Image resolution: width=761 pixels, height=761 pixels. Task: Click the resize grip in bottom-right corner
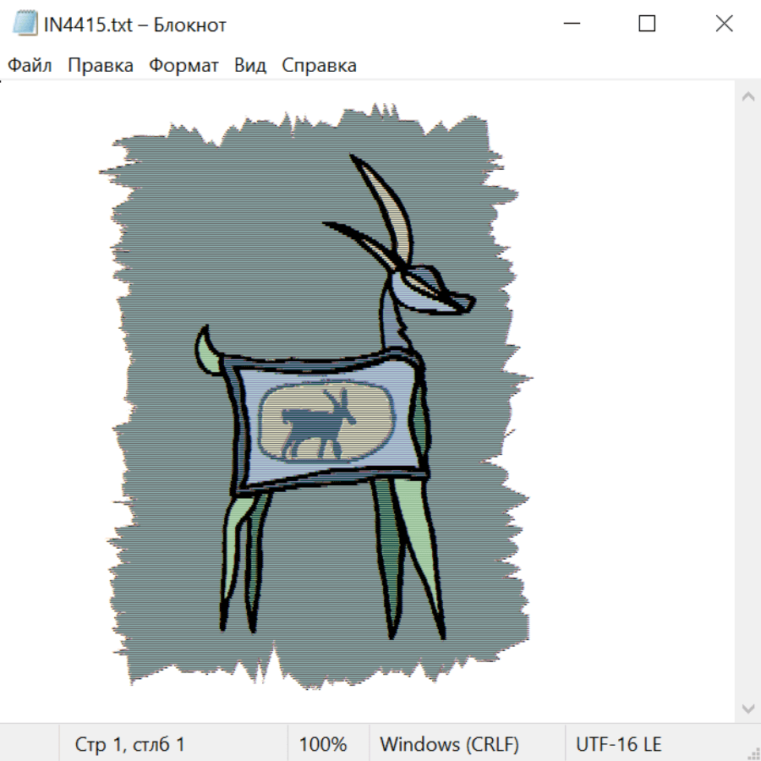(x=753, y=753)
